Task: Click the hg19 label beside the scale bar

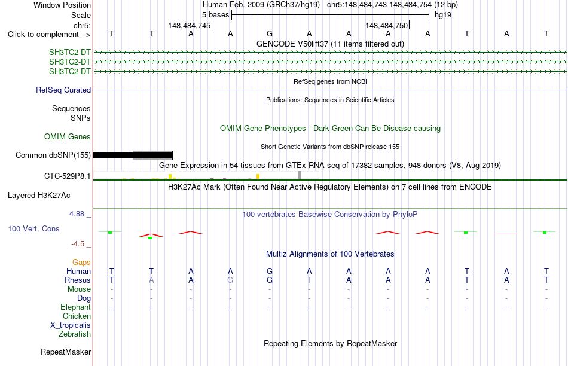Action: tap(443, 15)
